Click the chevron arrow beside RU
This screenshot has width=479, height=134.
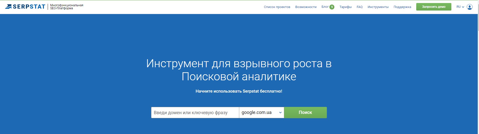(x=463, y=7)
